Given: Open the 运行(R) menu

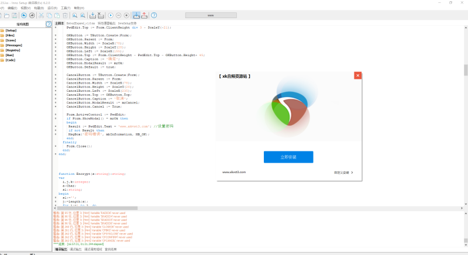Looking at the screenshot, I should (x=53, y=8).
